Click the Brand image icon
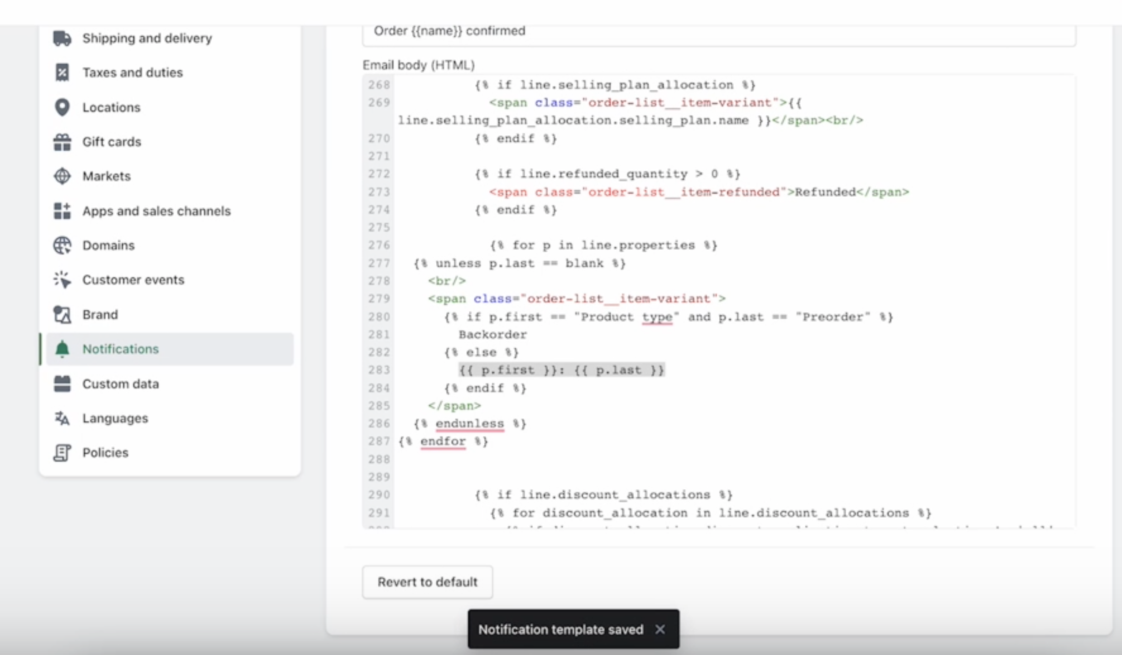 click(62, 314)
